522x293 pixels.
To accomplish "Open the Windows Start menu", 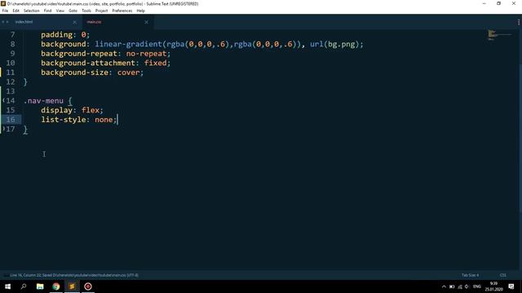I will 7,286.
